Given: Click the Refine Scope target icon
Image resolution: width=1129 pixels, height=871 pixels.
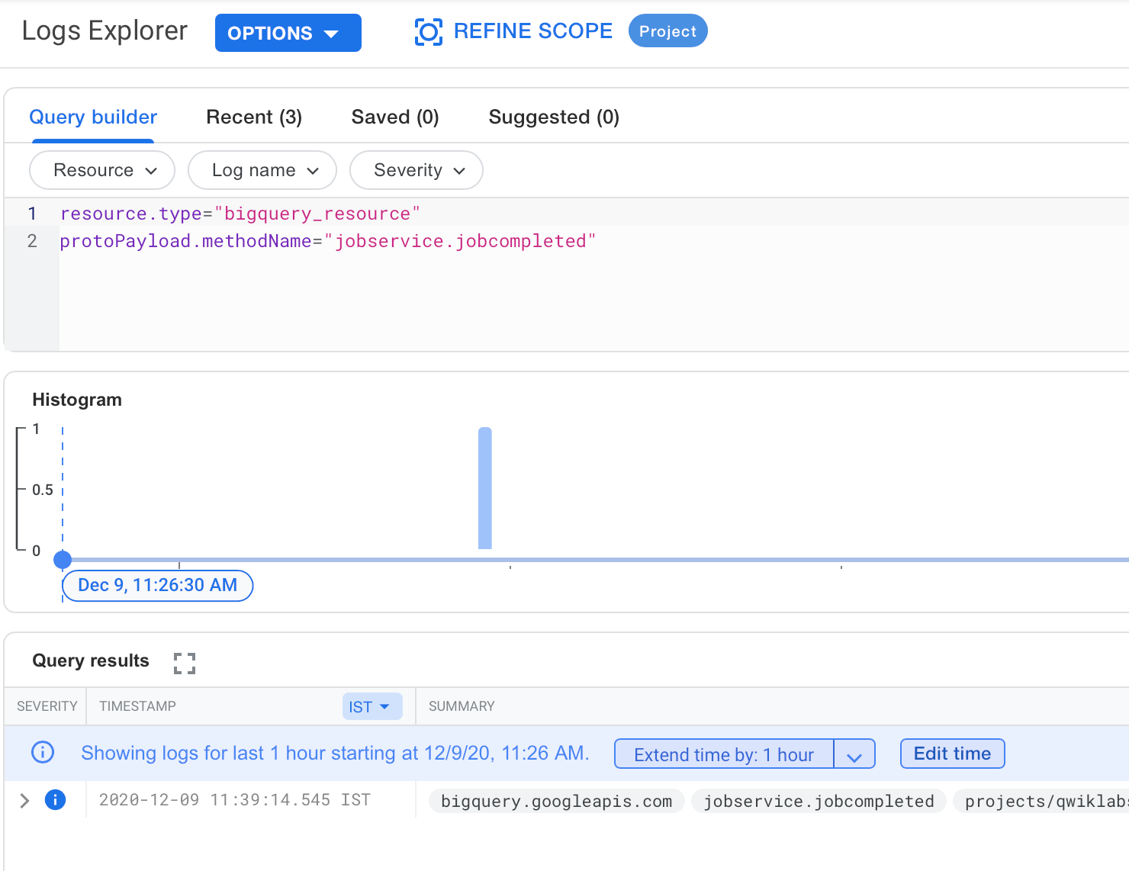Looking at the screenshot, I should pyautogui.click(x=428, y=32).
